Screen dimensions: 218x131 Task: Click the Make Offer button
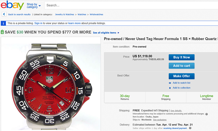click(181, 76)
